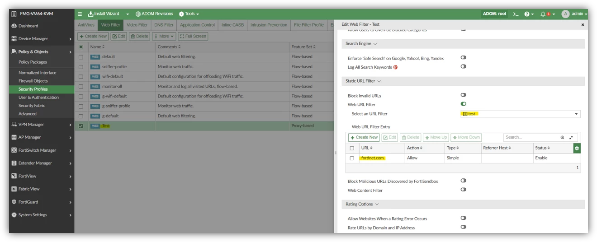Open Normalized Interface
Screen dimensions: 597x242
pos(37,73)
